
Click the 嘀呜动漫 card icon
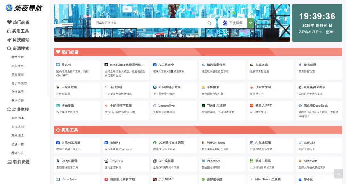click(300, 65)
